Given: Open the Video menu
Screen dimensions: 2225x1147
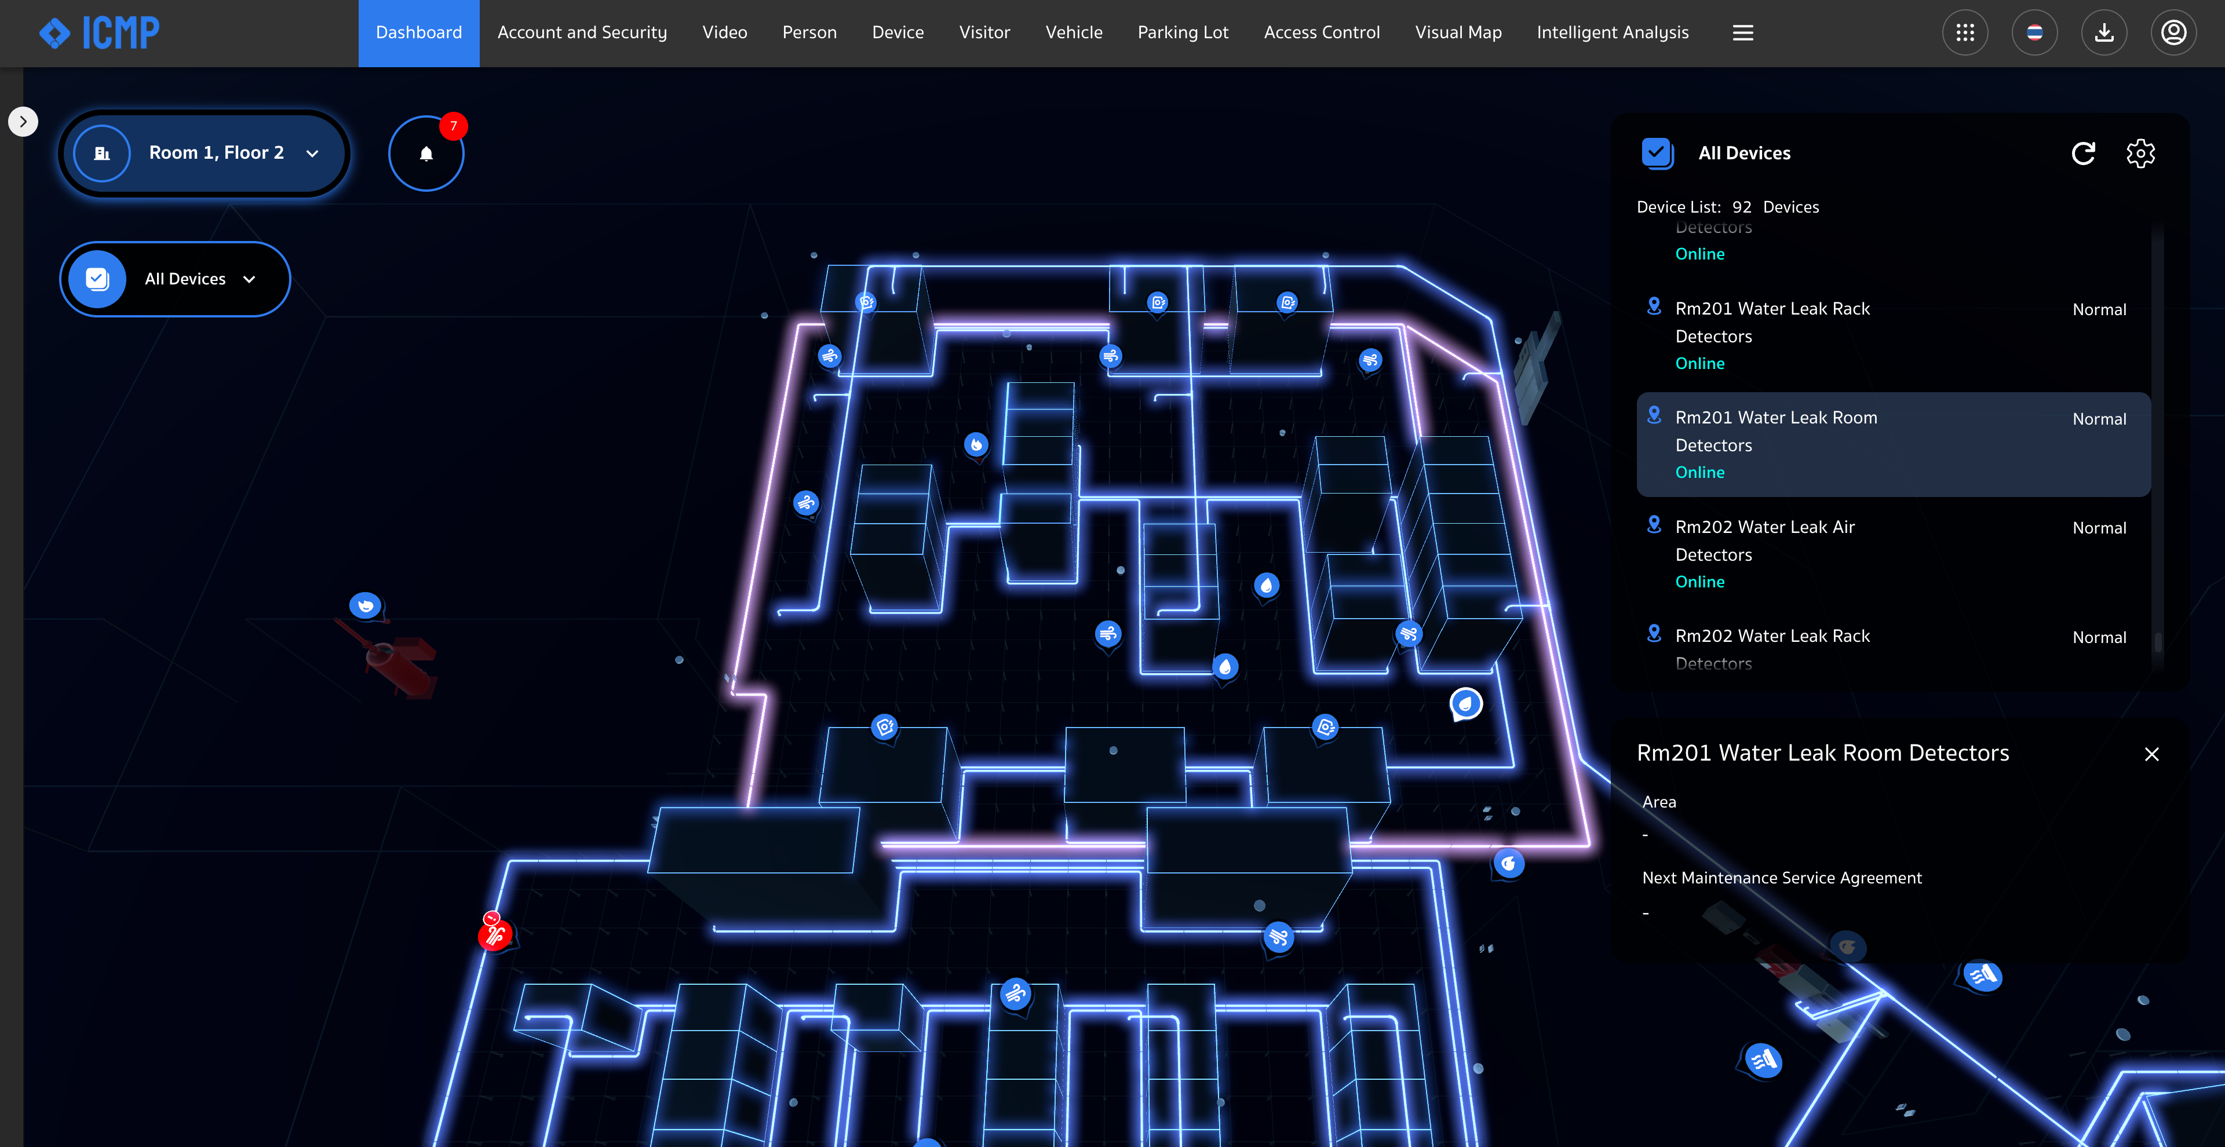Looking at the screenshot, I should (x=725, y=33).
